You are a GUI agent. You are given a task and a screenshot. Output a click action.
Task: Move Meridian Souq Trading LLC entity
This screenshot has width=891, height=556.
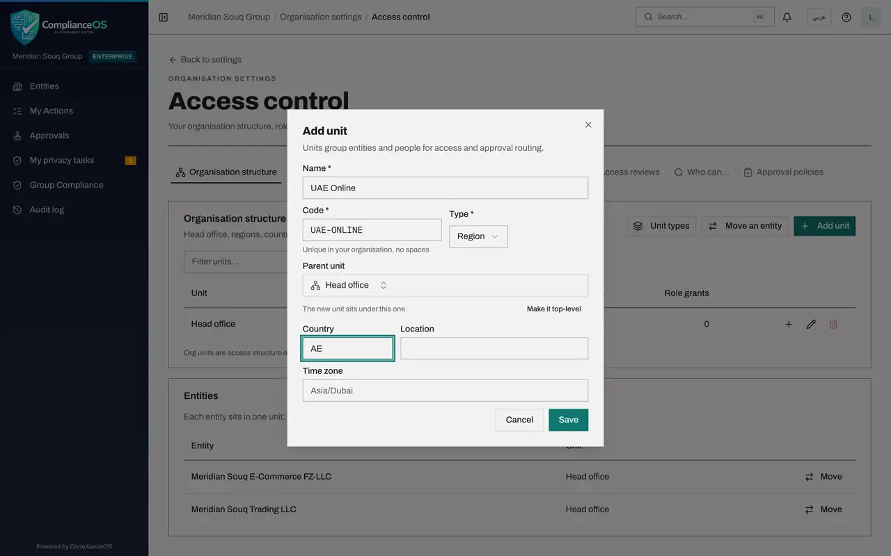[x=823, y=509]
